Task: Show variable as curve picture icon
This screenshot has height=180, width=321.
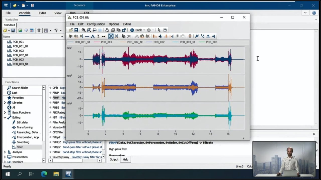Action: click(20, 30)
